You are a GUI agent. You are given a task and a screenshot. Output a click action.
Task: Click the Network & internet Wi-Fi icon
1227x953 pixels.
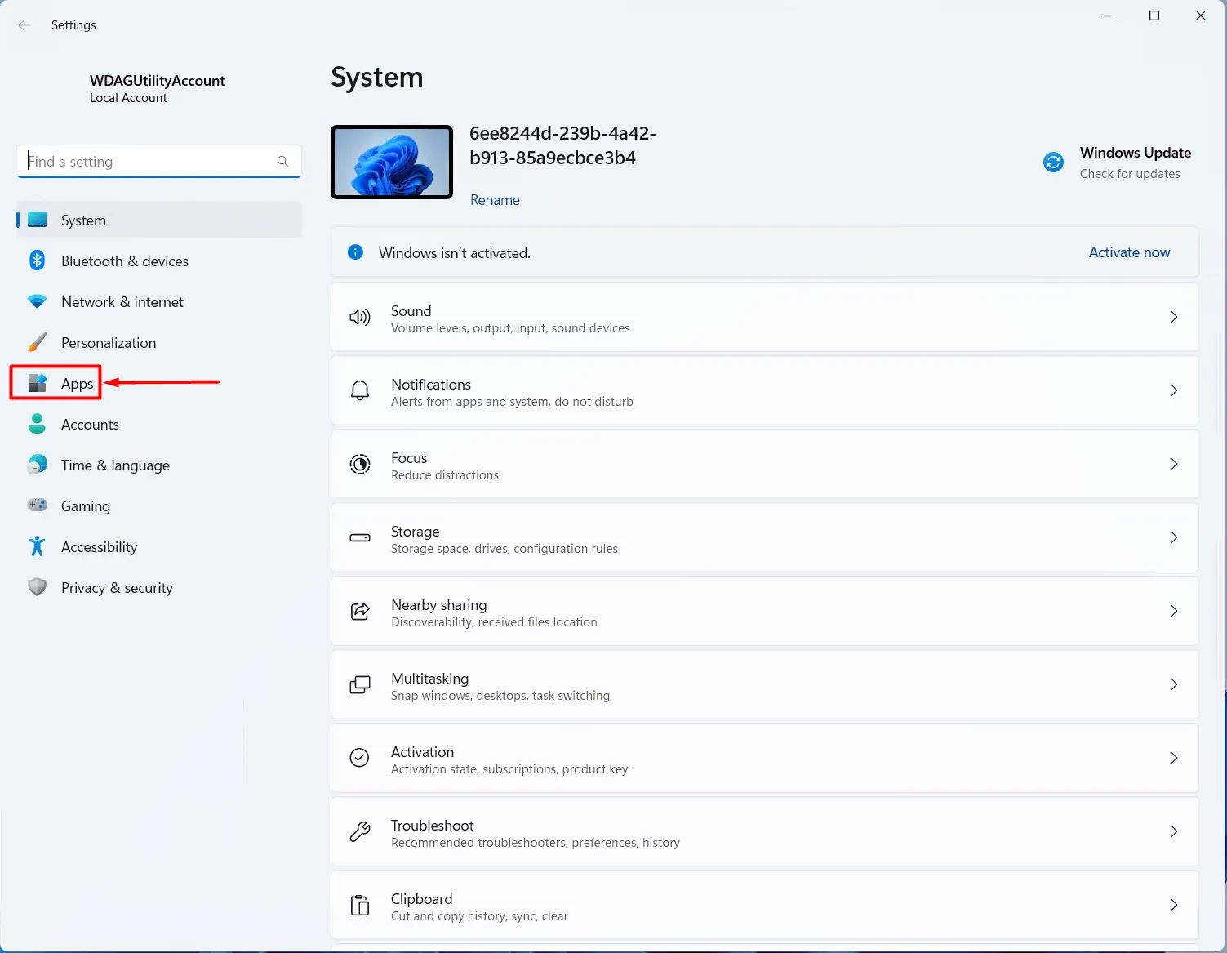[37, 301]
